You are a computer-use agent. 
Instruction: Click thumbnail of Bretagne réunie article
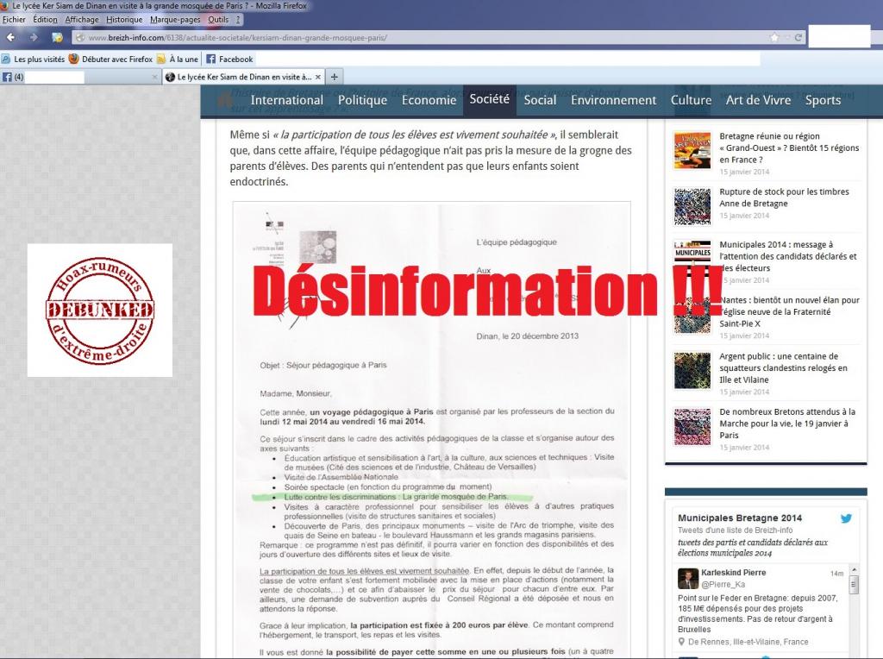pos(692,150)
